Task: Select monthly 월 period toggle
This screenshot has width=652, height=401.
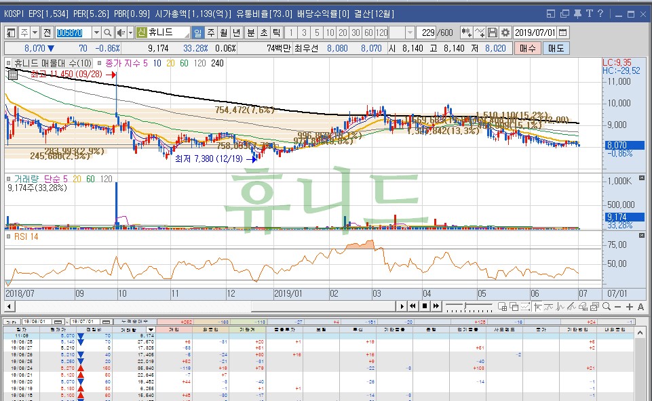Action: [x=224, y=33]
